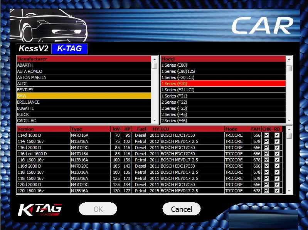Choose model 2 Series (F22)
Image resolution: width=308 pixels, height=230 pixels.
[x=223, y=102]
